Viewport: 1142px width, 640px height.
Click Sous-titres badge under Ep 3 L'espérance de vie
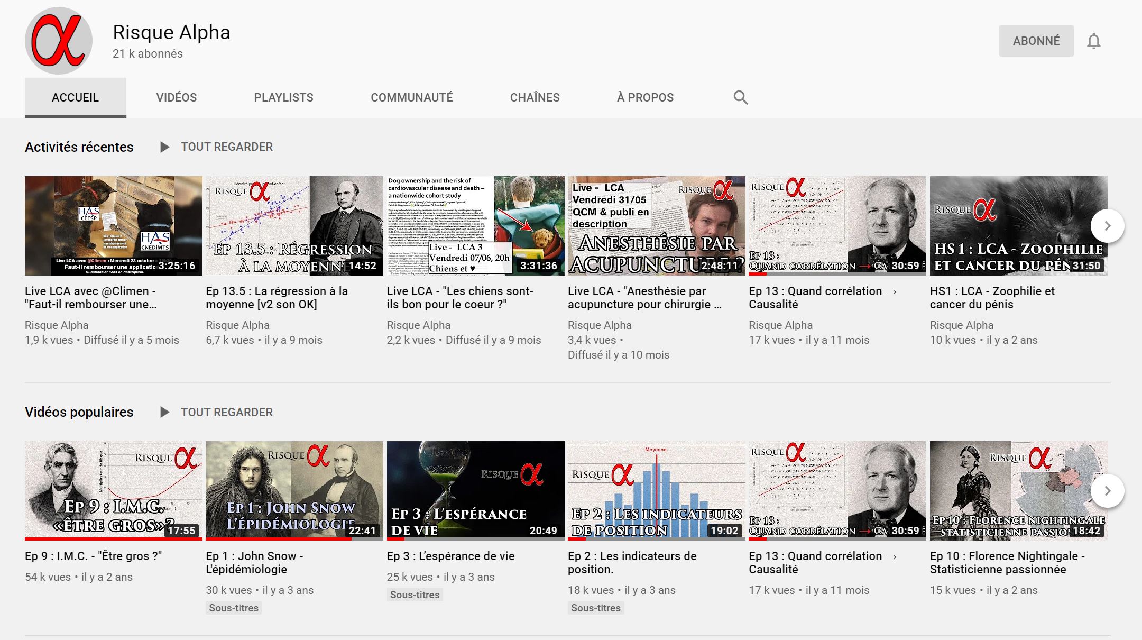coord(415,595)
